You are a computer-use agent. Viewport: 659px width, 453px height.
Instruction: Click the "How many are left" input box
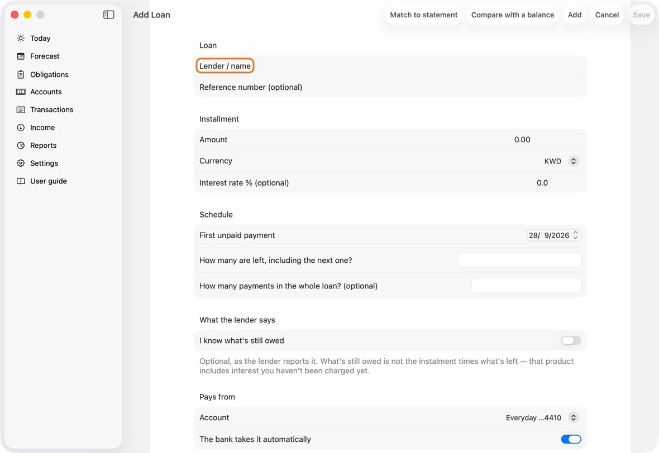point(519,261)
